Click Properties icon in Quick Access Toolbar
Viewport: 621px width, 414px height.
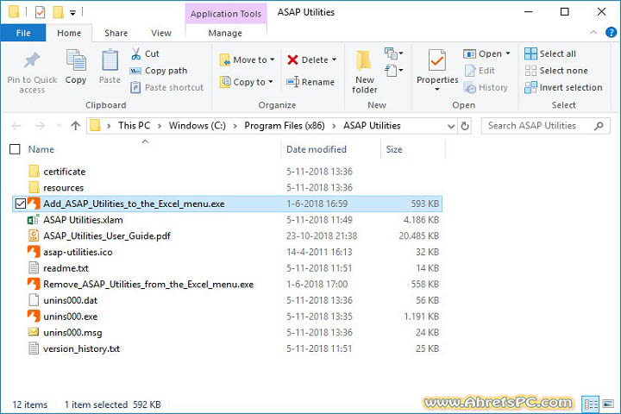[40, 13]
